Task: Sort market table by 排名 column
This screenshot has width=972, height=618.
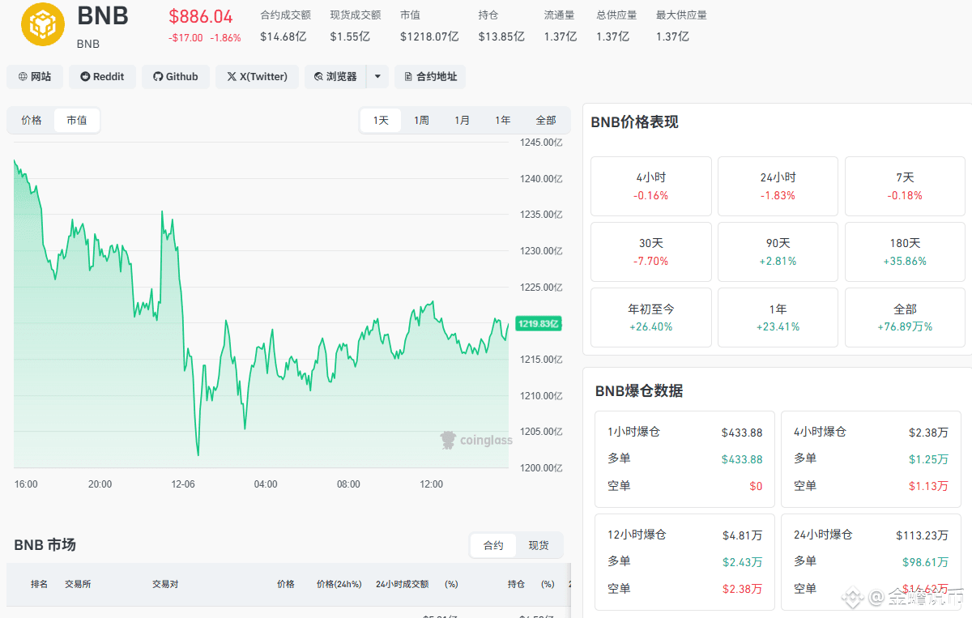Action: [40, 584]
